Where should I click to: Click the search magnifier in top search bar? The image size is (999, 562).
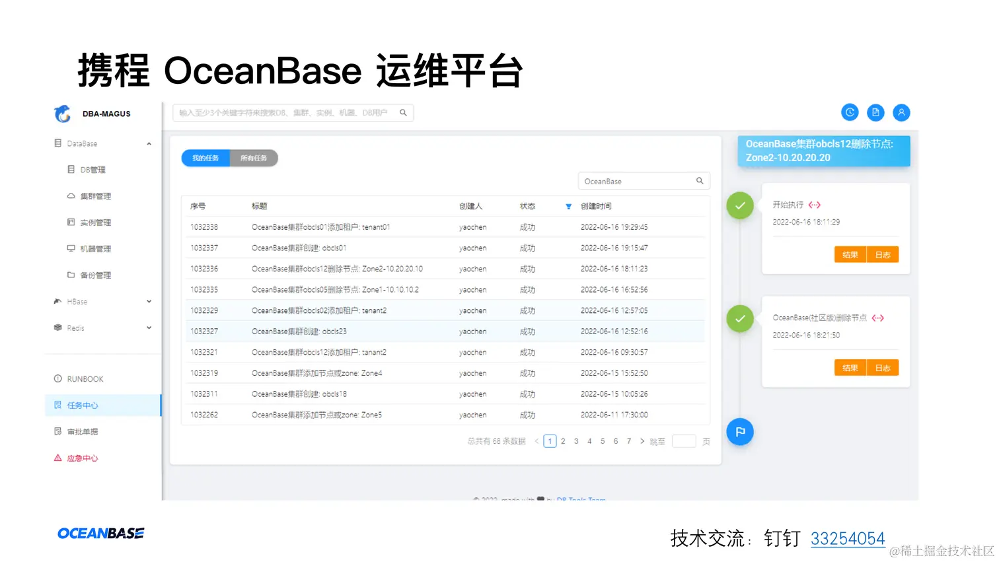click(403, 113)
